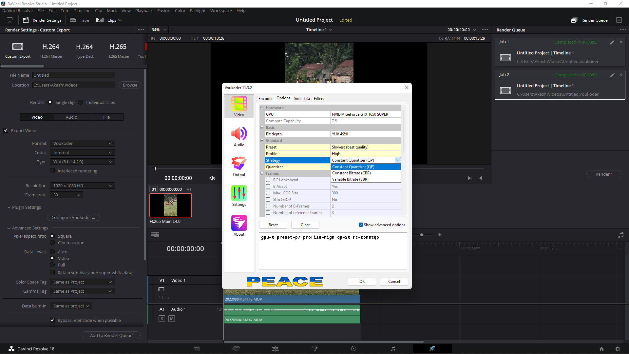Screen dimensions: 629x354
Task: Open Resolution dropdown 1920 x 1080 HD
Action: click(x=83, y=186)
